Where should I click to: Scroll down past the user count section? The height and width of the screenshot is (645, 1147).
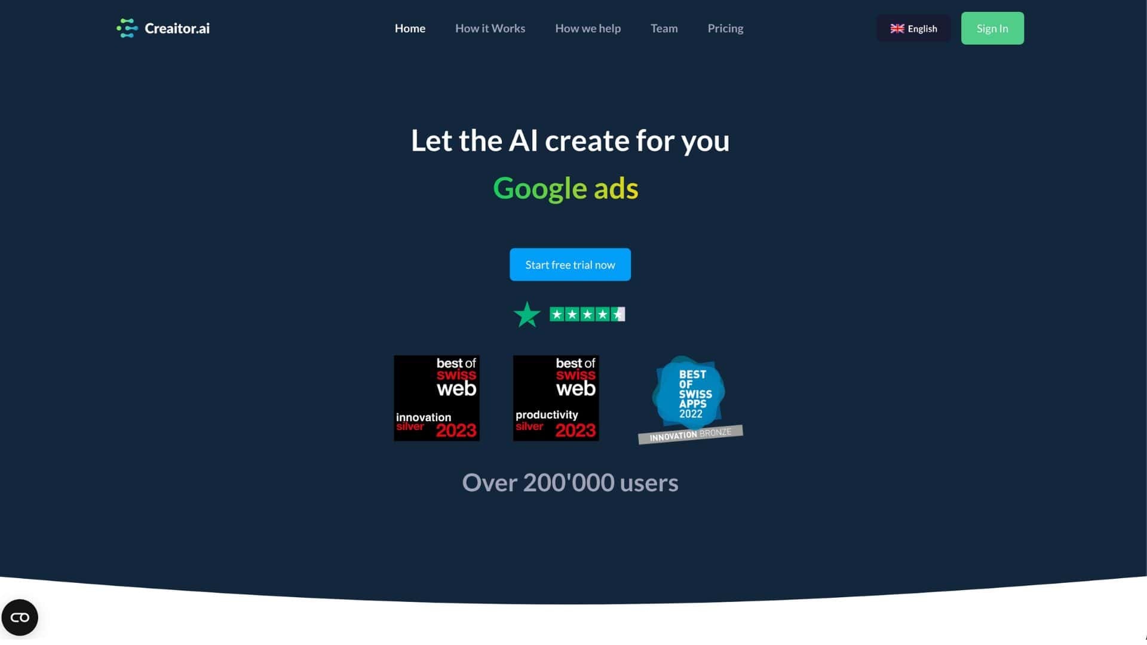coord(573,615)
